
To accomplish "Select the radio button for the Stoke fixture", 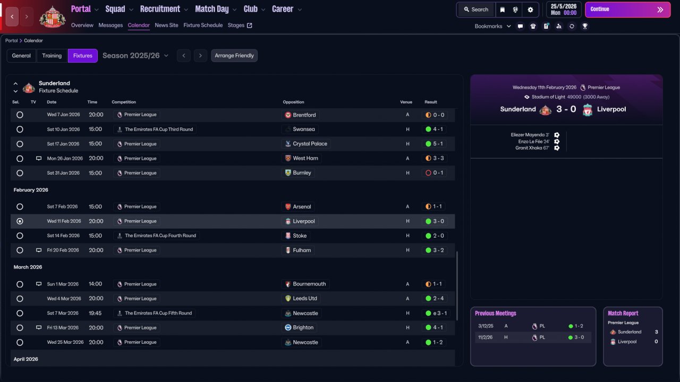I will (x=20, y=236).
